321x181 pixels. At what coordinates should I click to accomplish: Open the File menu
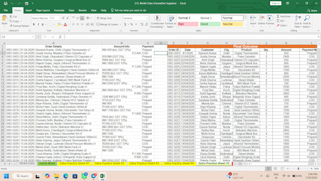pyautogui.click(x=6, y=10)
